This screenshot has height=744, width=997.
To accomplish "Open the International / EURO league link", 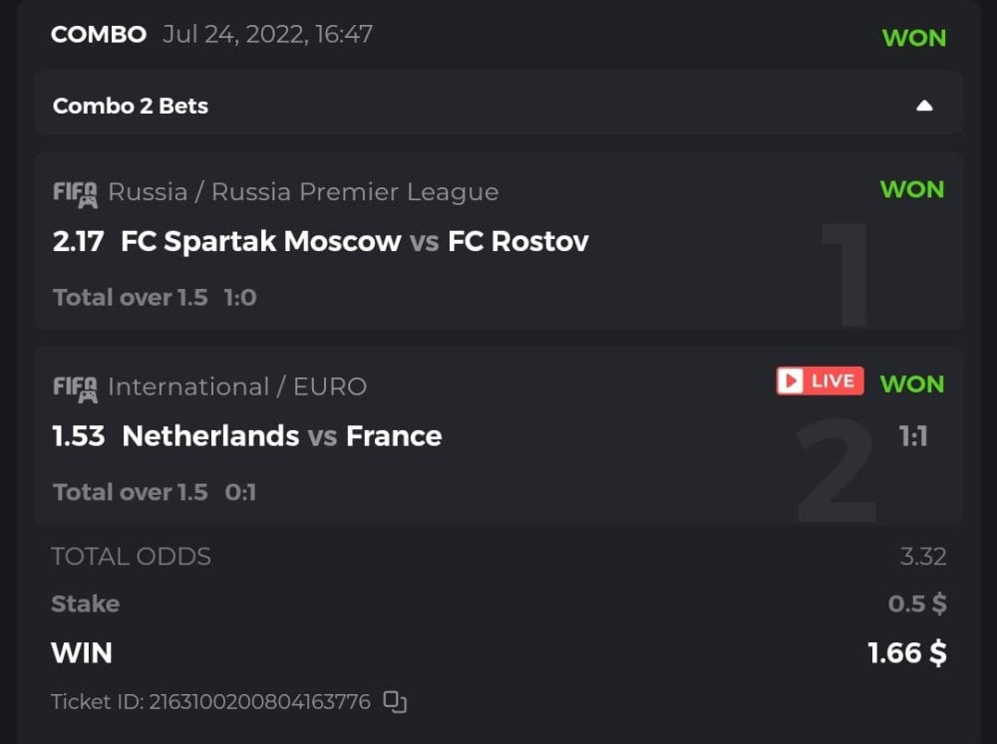I will tap(237, 387).
